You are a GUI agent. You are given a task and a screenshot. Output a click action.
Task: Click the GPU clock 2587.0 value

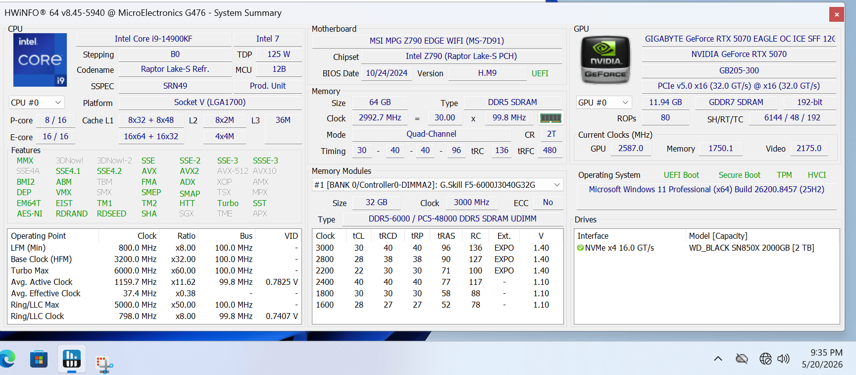click(x=630, y=149)
